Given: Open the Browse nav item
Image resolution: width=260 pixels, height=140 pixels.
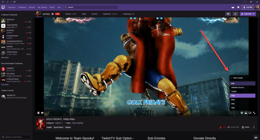Looking at the screenshot, I should click(32, 7).
